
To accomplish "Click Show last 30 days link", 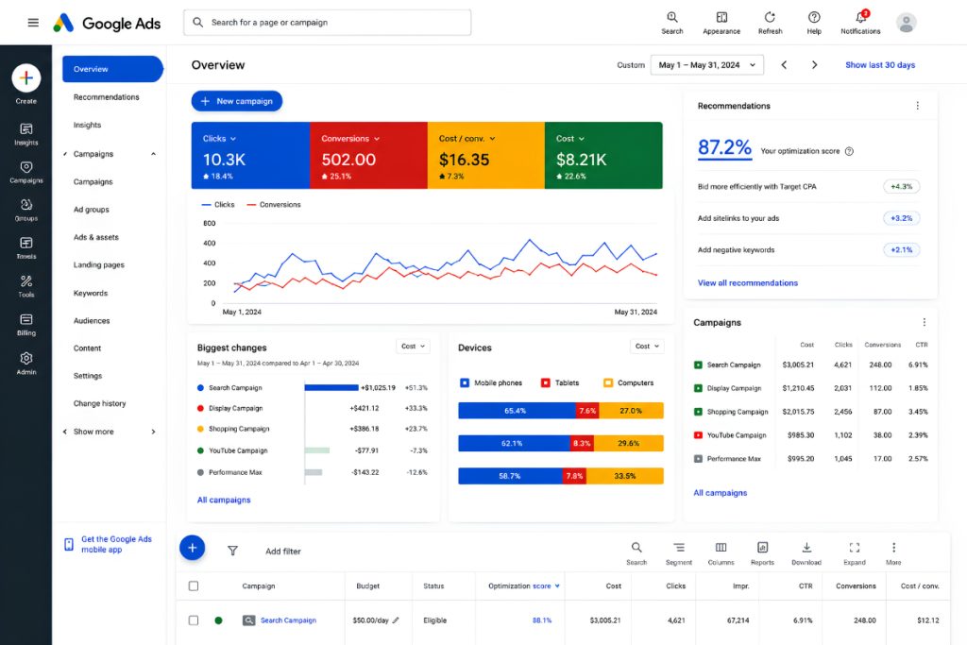I will 880,65.
